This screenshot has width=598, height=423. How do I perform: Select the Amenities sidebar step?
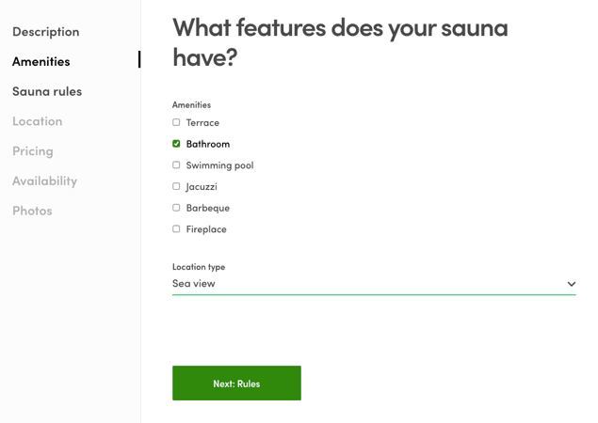click(40, 61)
